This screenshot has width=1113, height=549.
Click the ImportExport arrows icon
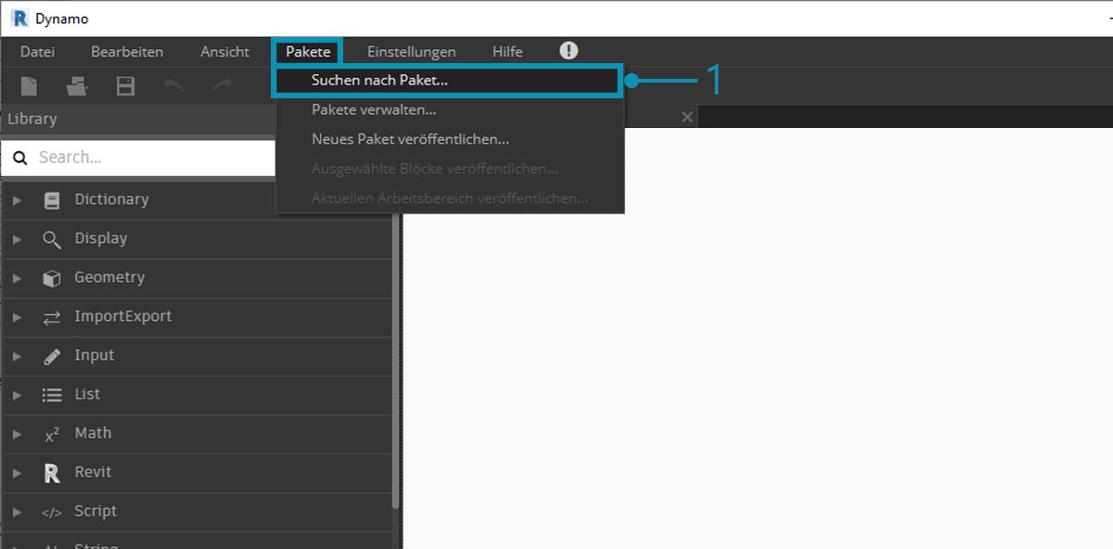click(52, 317)
